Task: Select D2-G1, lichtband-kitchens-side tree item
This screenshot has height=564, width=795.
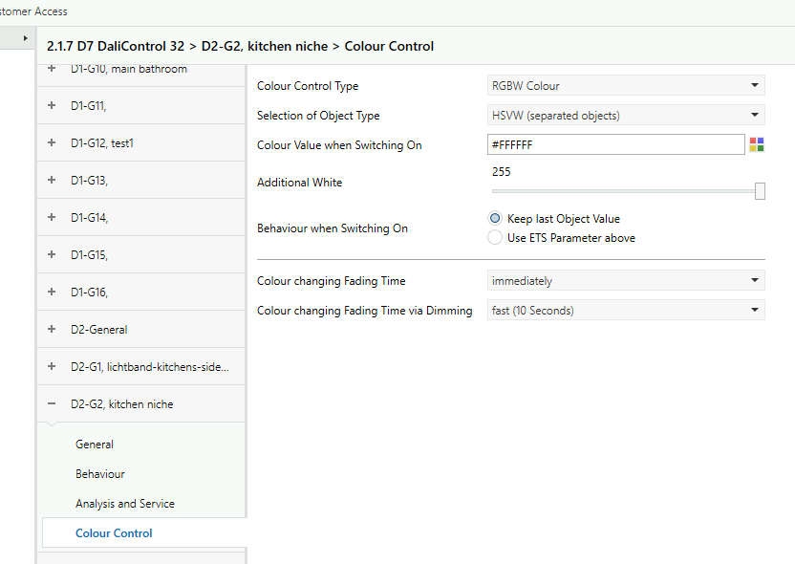Action: 149,367
